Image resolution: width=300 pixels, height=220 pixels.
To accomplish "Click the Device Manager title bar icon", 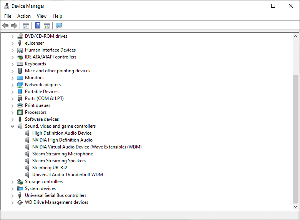I will click(x=6, y=6).
